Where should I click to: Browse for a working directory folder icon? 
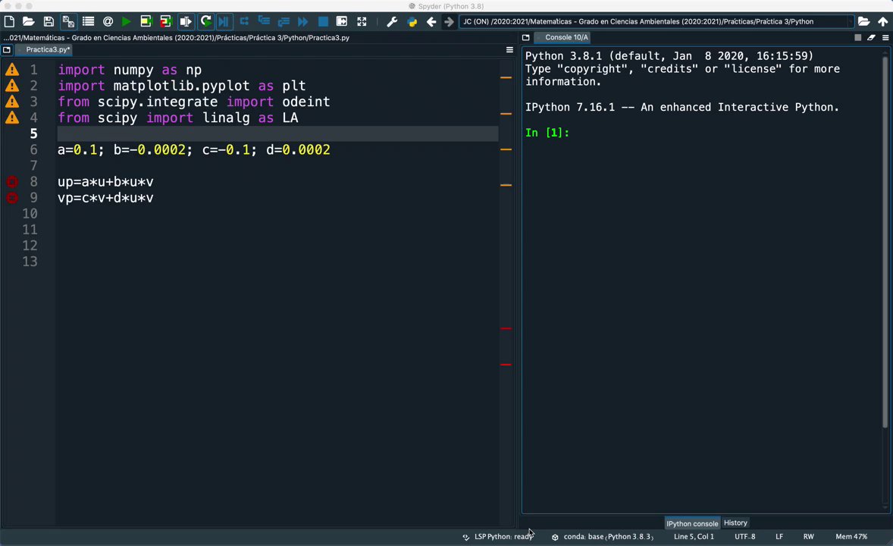point(863,22)
